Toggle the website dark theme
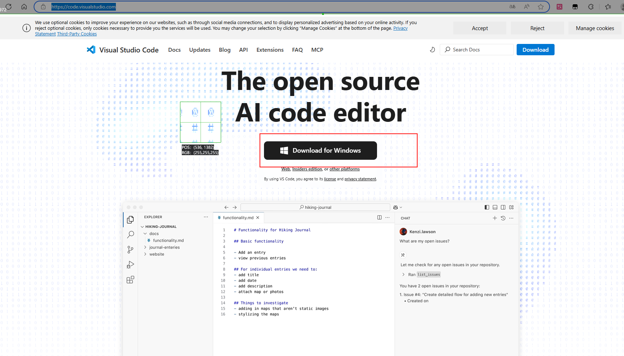624x356 pixels. point(432,50)
